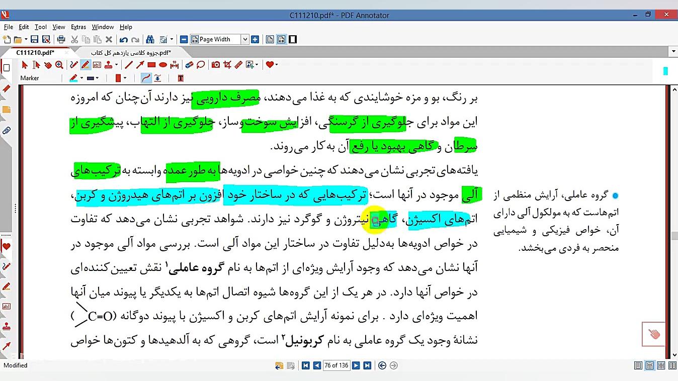This screenshot has height=381, width=678.
Task: Open the document tabs list dropdown
Action: (673, 52)
